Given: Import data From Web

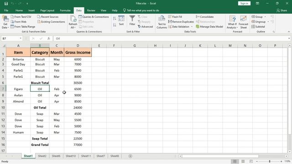Looking at the screenshot, I should coord(18,22).
